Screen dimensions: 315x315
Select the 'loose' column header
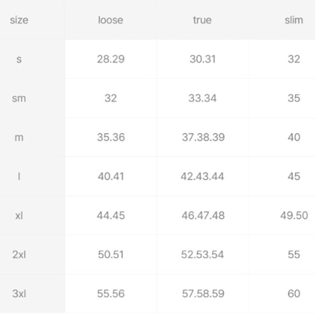(x=111, y=20)
